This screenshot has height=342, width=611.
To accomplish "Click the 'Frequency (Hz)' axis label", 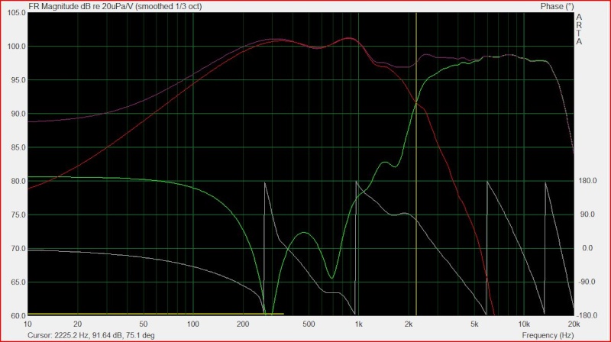I will (548, 335).
